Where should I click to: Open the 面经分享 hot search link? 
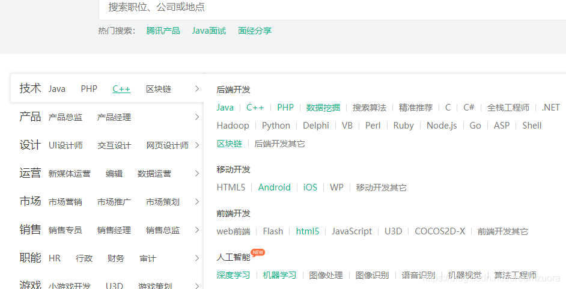255,31
